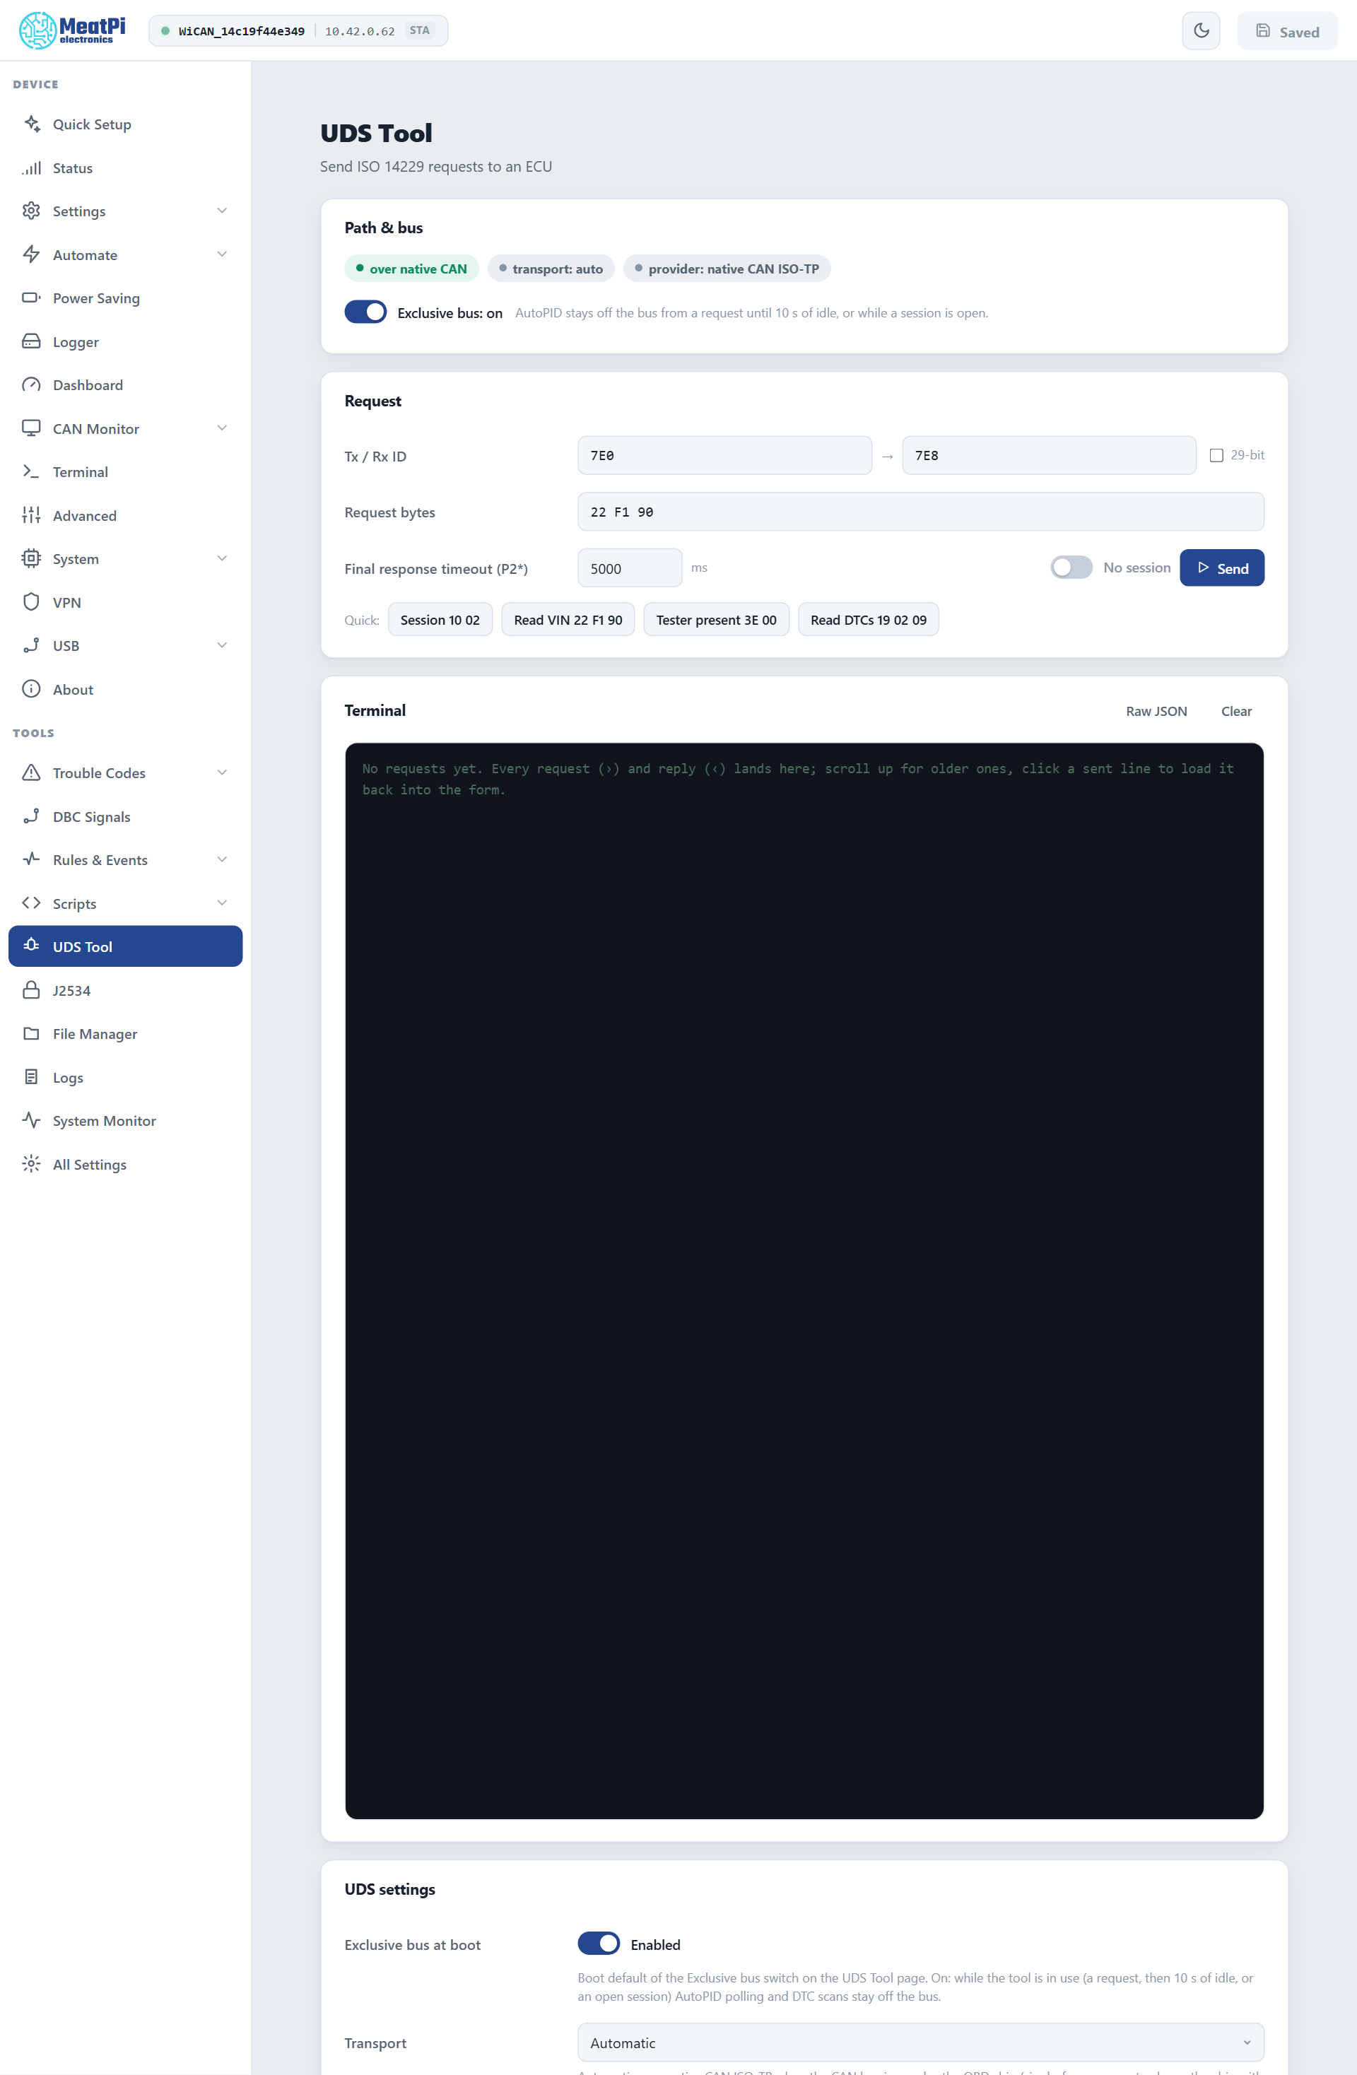
Task: Click the System Monitor activity icon
Action: [x=31, y=1120]
